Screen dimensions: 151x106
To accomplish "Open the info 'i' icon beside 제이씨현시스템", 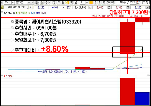I will [x=31, y=7].
